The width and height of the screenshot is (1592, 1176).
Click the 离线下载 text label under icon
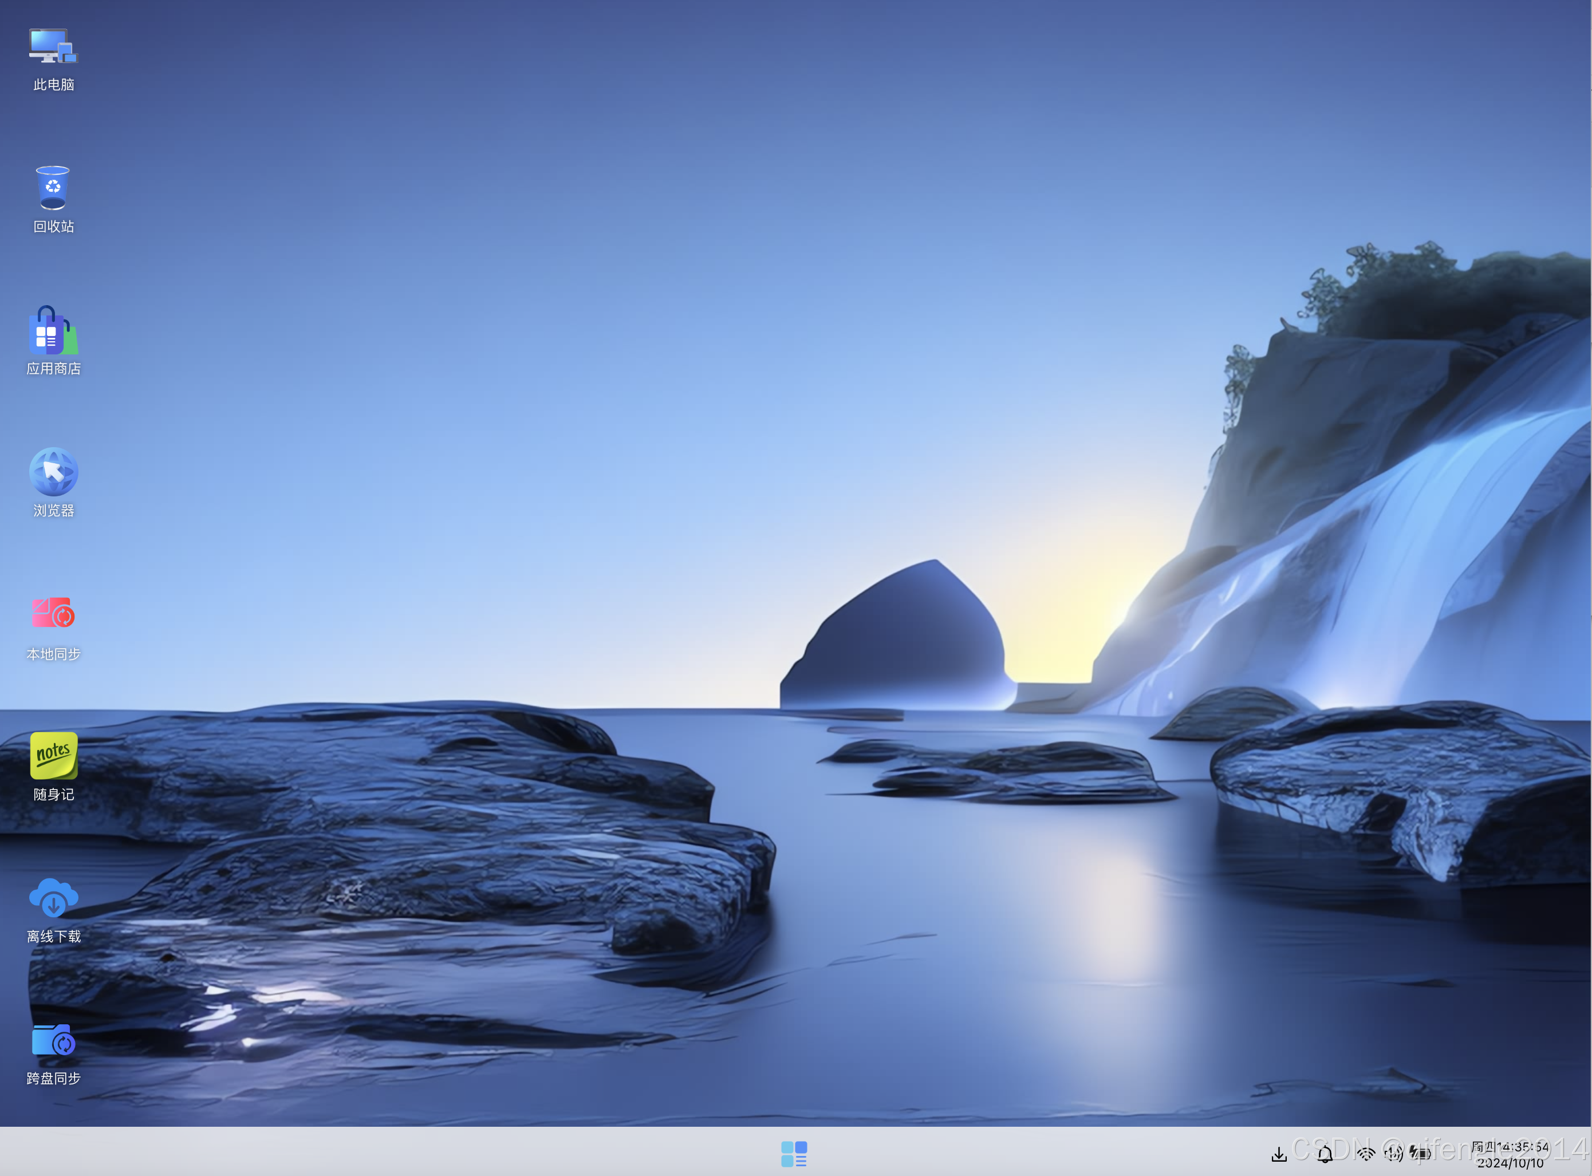(53, 937)
